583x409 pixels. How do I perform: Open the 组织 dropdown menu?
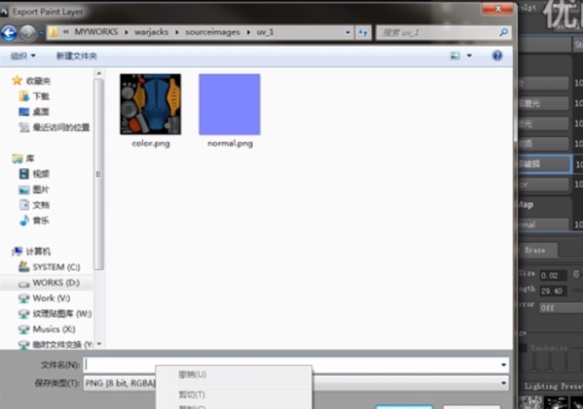[x=22, y=56]
